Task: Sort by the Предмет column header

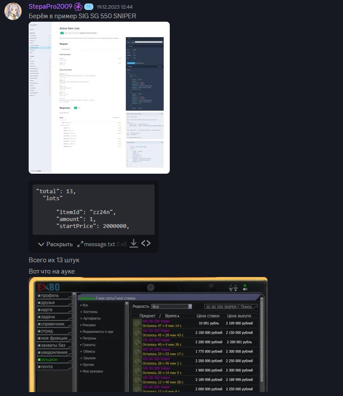Action: click(x=147, y=316)
